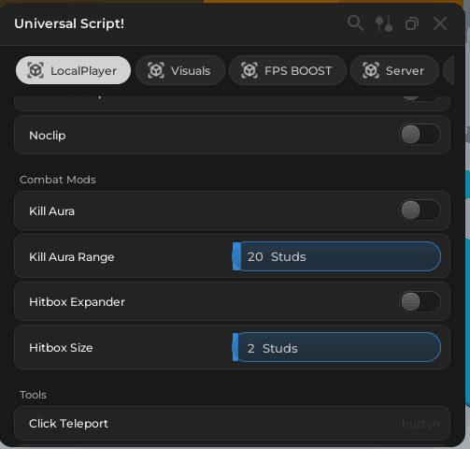
Task: Switch to the Server tab
Action: coord(394,70)
